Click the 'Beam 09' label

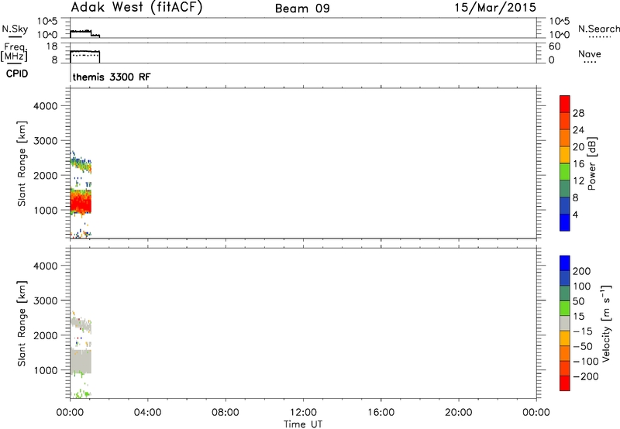pyautogui.click(x=302, y=9)
